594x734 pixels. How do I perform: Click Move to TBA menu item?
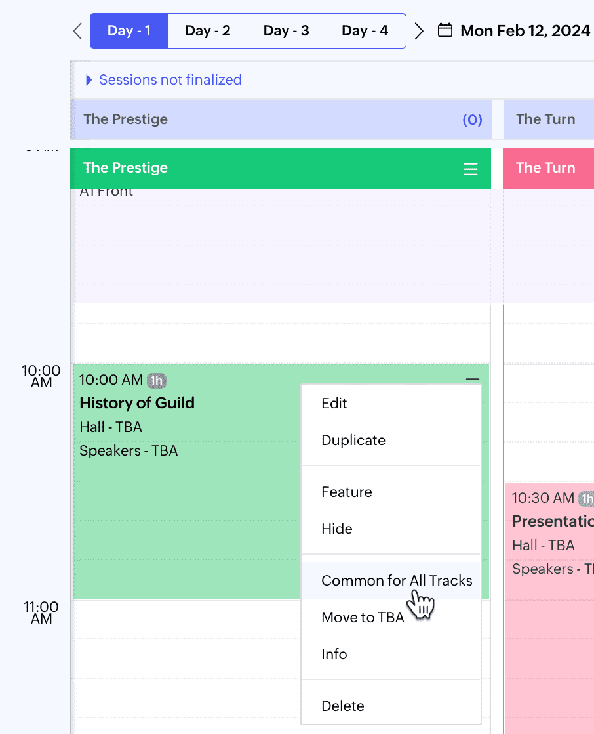363,618
